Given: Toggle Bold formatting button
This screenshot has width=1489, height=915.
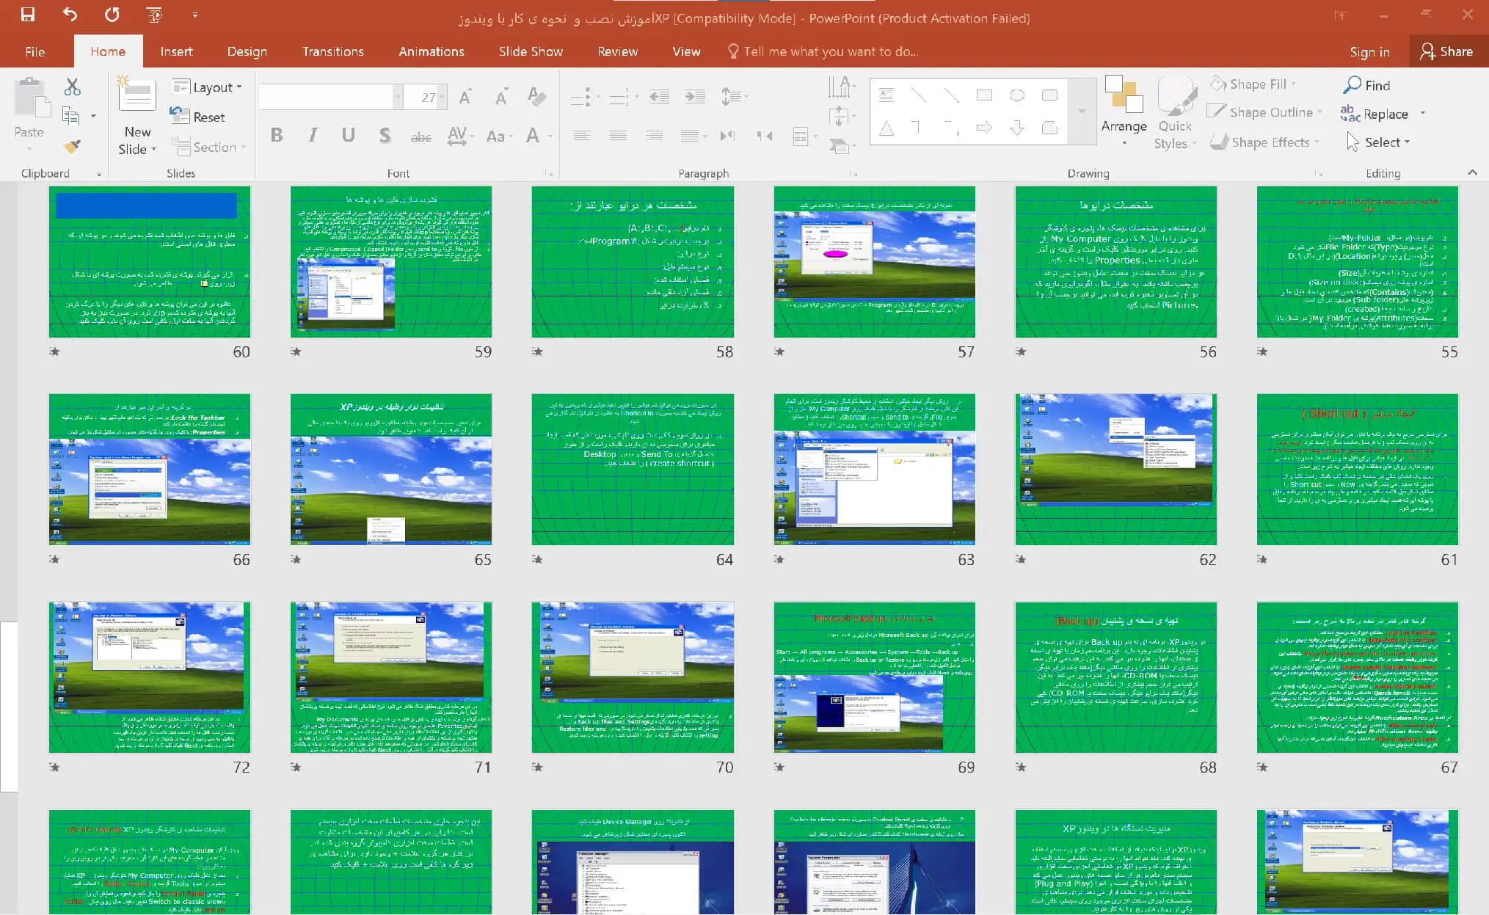Looking at the screenshot, I should (x=277, y=135).
